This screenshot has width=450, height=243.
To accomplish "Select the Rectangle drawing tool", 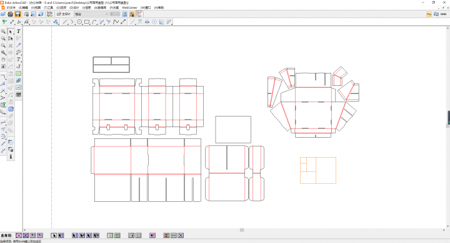I will (x=87, y=22).
